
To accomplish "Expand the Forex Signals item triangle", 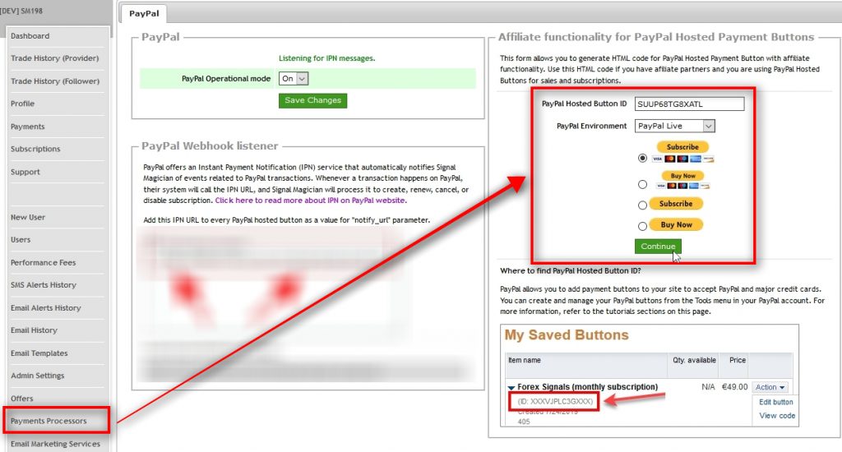I will pos(511,387).
